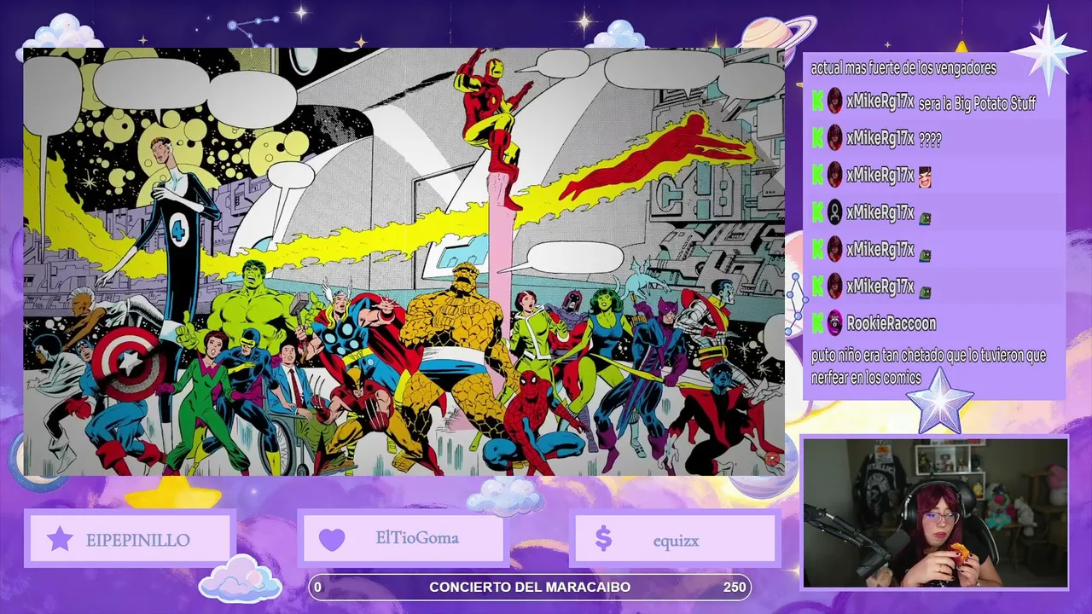Click the dollar sign icon beside equizx
Viewport: 1092px width, 614px height.
pos(603,538)
